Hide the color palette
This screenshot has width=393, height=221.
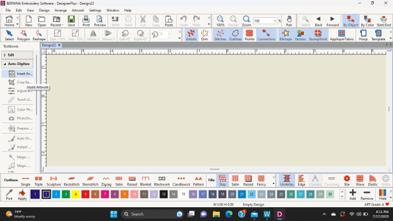point(383,195)
